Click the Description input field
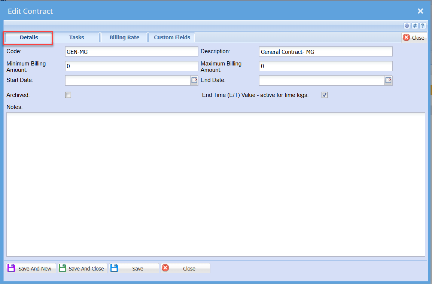Viewport: 432px width, 284px height. [x=326, y=52]
